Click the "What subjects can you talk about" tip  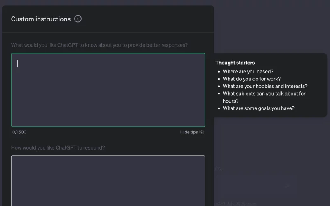pos(264,97)
